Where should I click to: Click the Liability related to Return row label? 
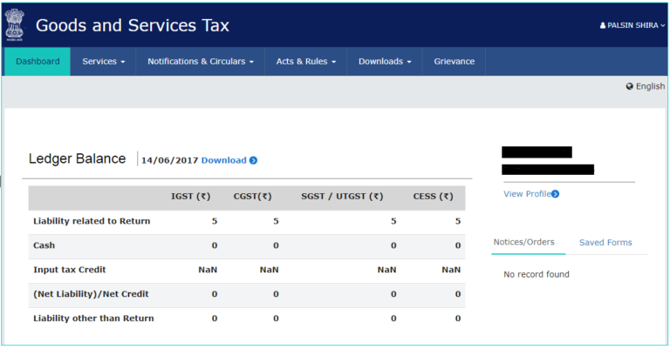coord(92,221)
